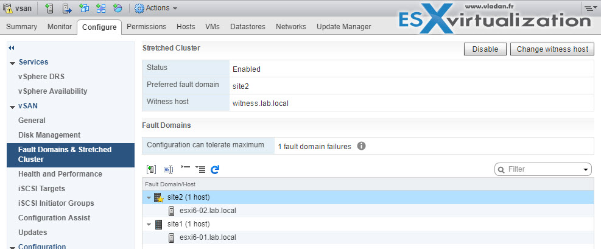The height and width of the screenshot is (249, 601).
Task: Click the collapse all tree icon
Action: pos(186,168)
